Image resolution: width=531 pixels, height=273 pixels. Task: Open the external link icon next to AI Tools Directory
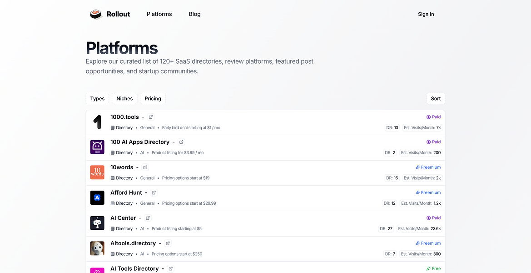coord(171,268)
